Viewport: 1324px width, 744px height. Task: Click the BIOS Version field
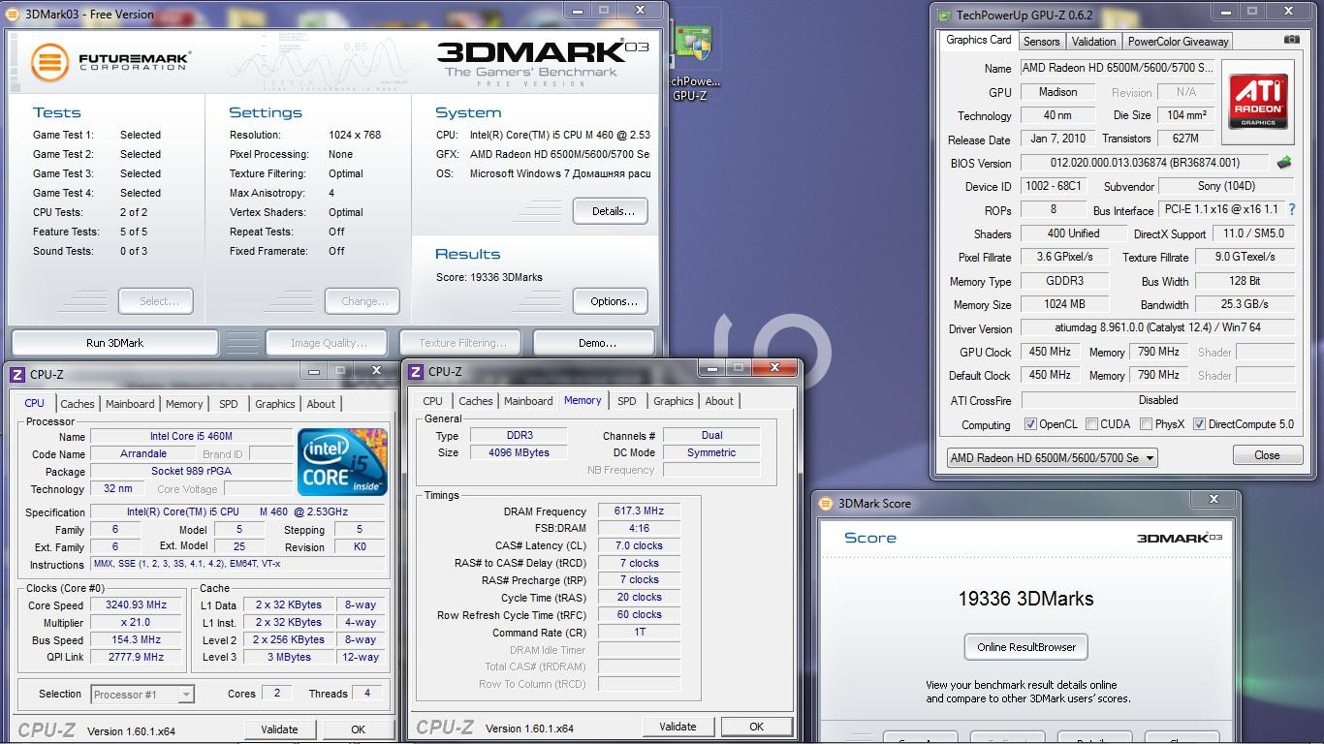[1144, 163]
